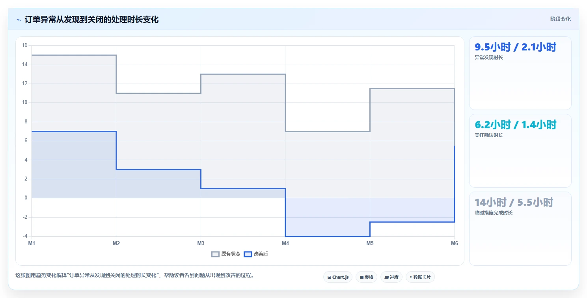Click the icon in the 进度 tag
The height and width of the screenshot is (298, 587).
tap(387, 278)
